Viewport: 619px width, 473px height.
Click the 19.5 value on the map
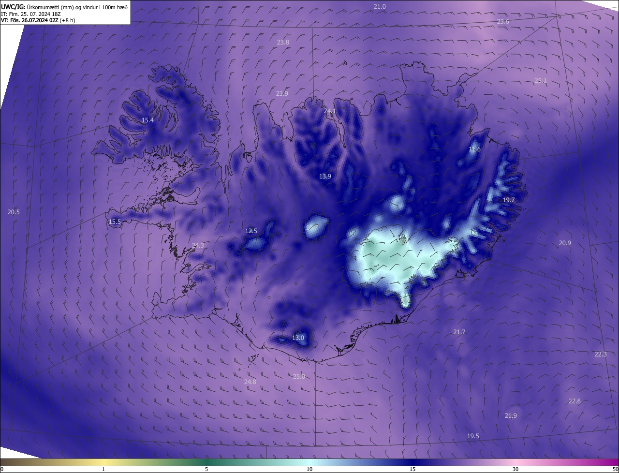(x=473, y=436)
